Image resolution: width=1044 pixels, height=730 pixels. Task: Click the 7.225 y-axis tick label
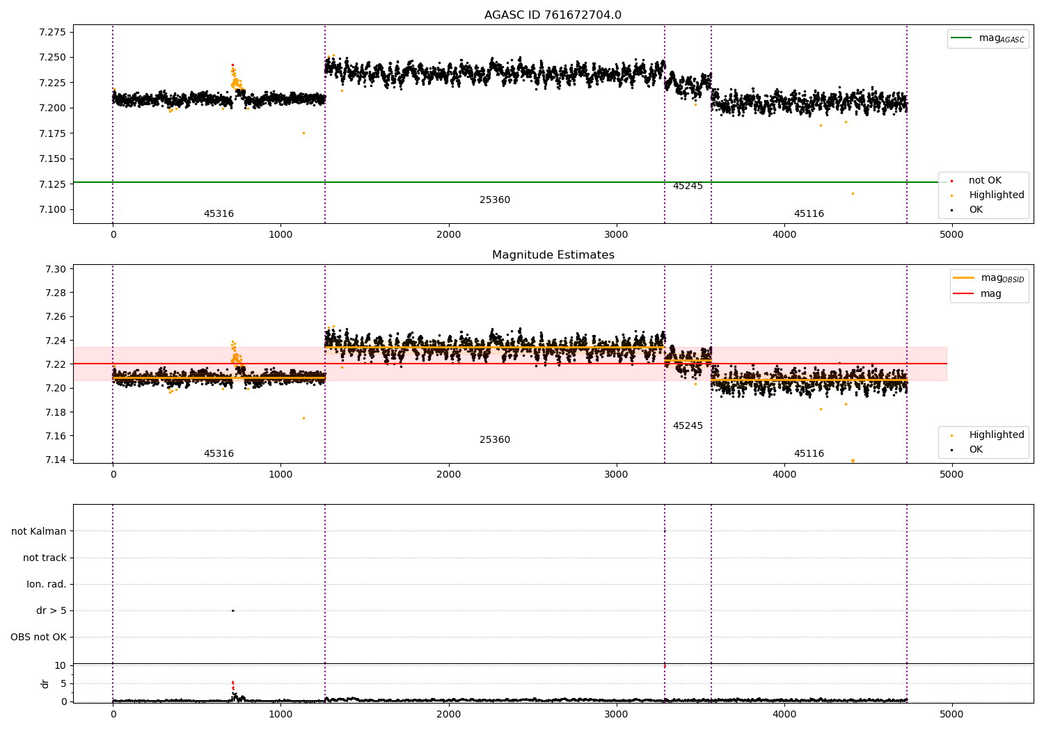click(52, 83)
